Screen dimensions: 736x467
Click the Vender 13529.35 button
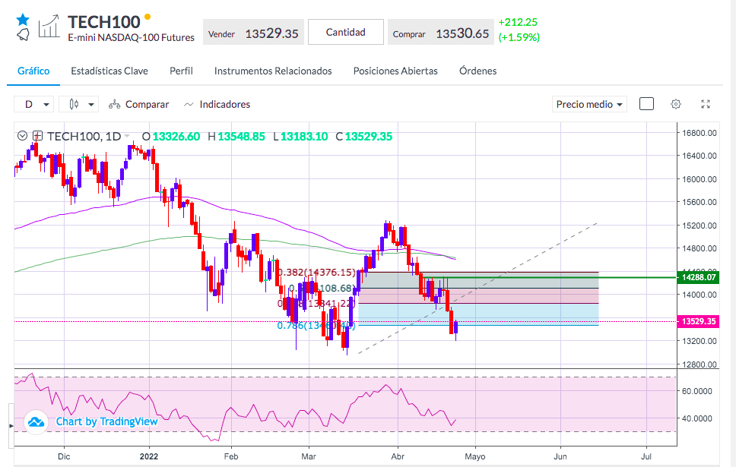tap(253, 32)
